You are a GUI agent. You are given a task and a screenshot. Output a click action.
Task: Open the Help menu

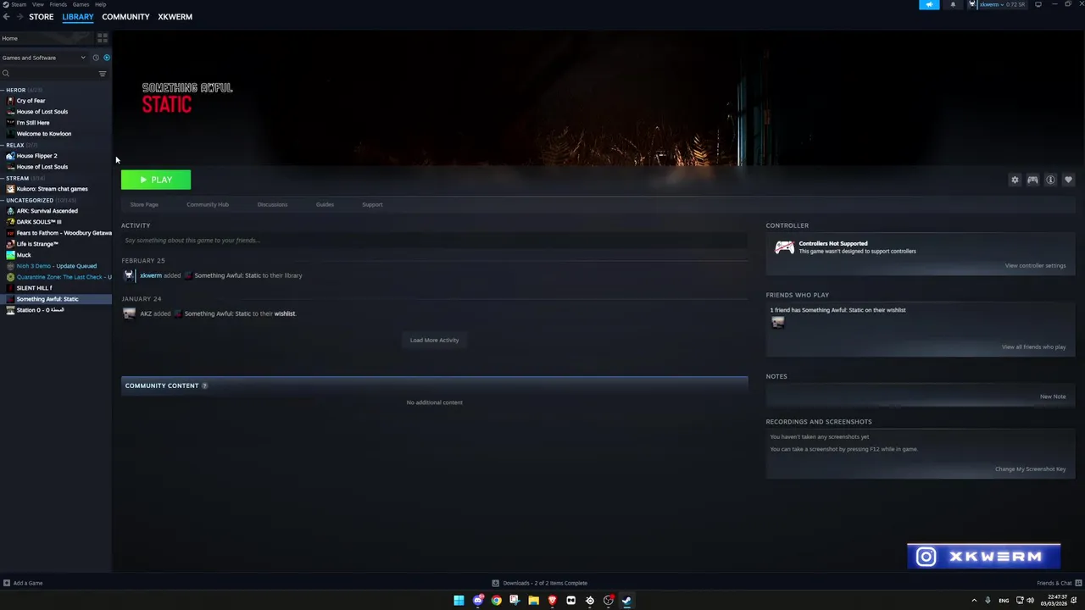100,4
